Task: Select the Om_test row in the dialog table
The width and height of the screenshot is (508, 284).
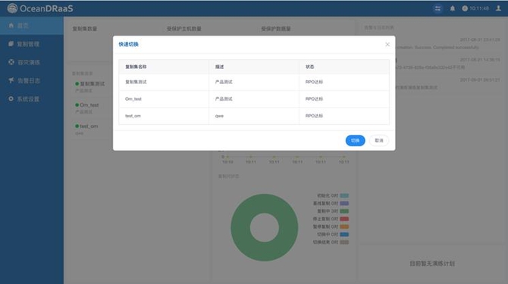Action: click(x=254, y=99)
